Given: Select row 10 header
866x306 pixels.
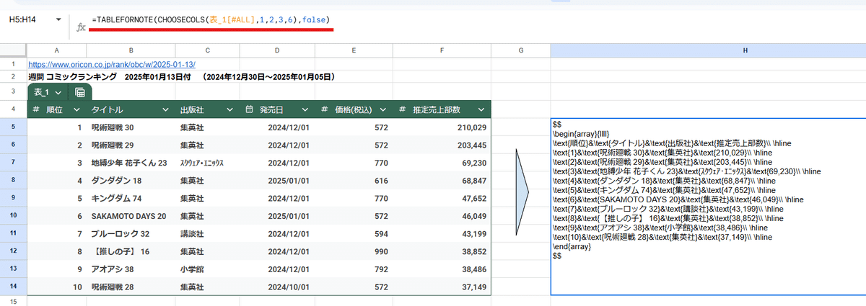Looking at the screenshot, I should 13,215.
